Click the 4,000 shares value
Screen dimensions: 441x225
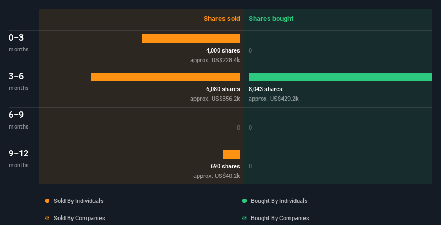(223, 50)
